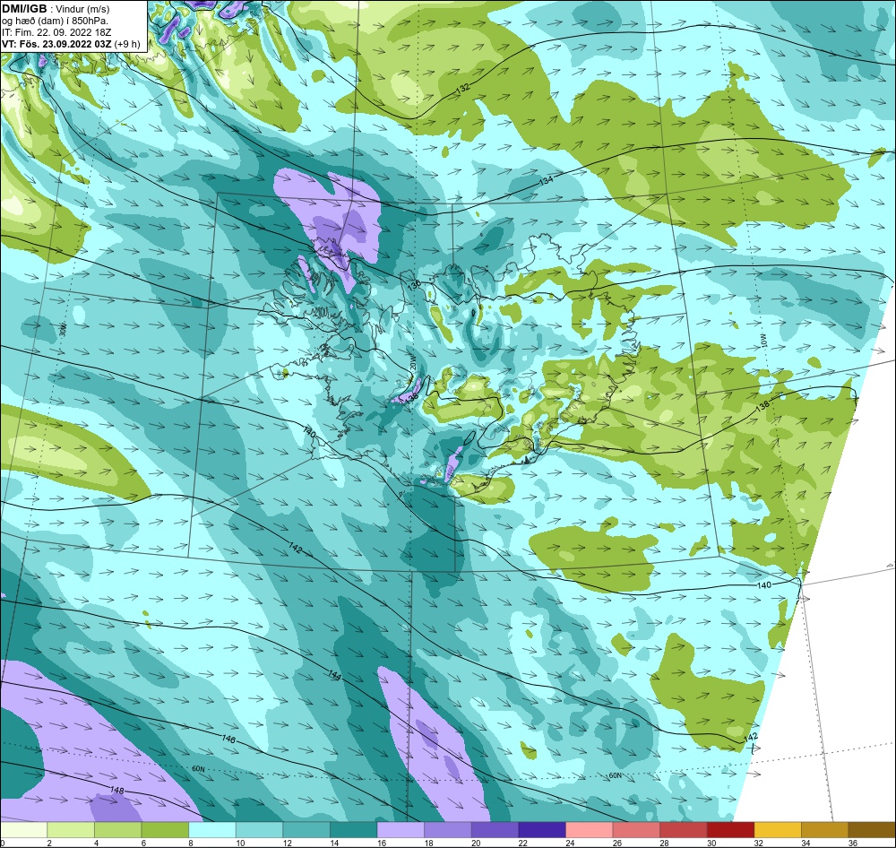This screenshot has width=896, height=848.
Task: Click the legend tick label '20'
Action: pyautogui.click(x=476, y=843)
